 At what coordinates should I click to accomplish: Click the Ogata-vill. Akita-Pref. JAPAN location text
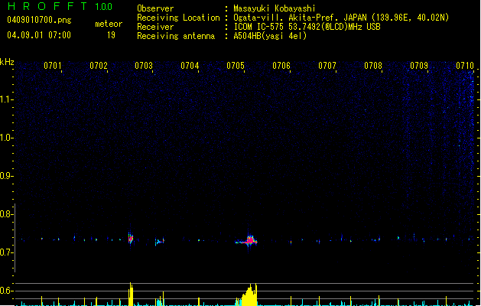tap(341, 18)
